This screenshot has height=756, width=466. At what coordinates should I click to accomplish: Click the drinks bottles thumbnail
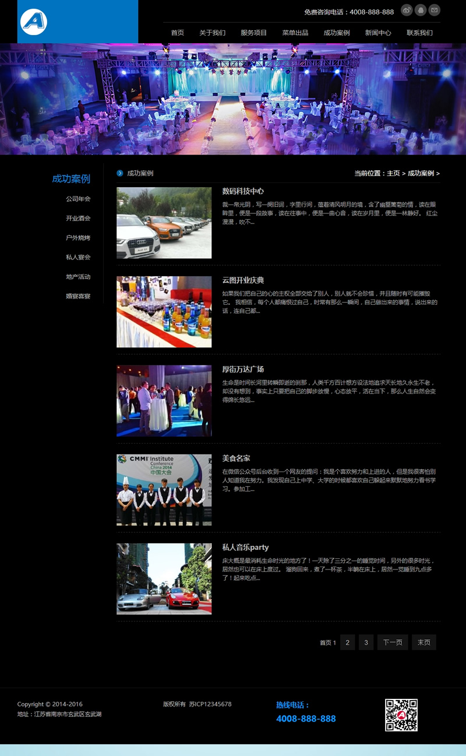point(164,312)
